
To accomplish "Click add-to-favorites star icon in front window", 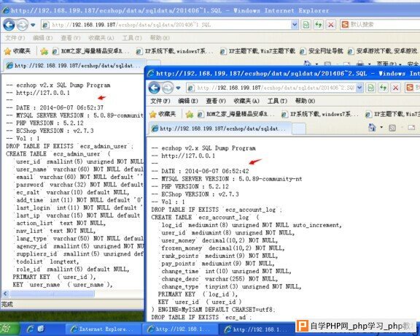I will click(x=190, y=115).
